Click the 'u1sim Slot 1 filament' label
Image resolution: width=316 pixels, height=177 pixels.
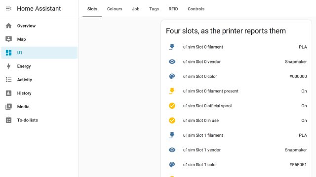coord(203,135)
